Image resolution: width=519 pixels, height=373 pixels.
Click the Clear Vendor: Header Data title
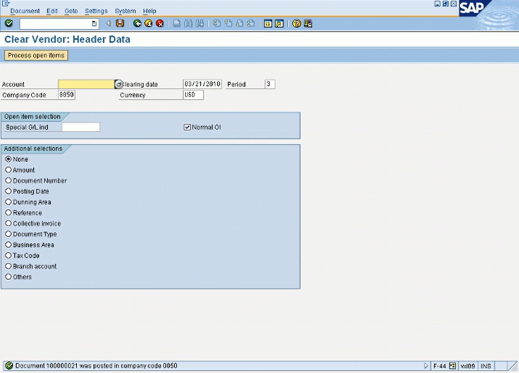tap(67, 39)
